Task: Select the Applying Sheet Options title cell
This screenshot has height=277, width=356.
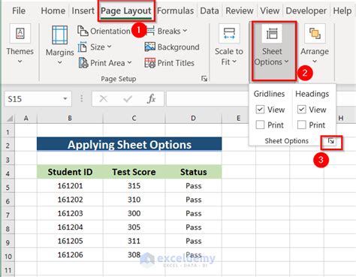Action: [129, 145]
